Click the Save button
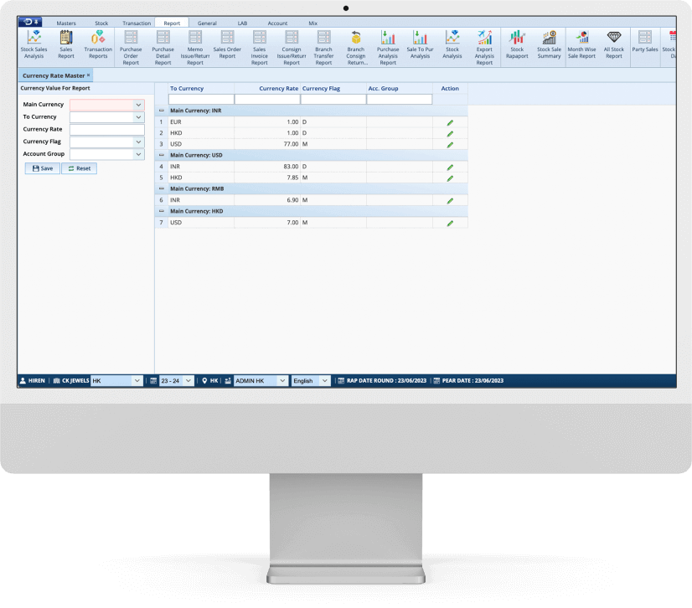The width and height of the screenshot is (692, 608). tap(43, 168)
